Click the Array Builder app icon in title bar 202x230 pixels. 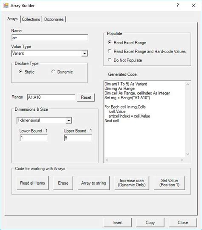(x=6, y=6)
